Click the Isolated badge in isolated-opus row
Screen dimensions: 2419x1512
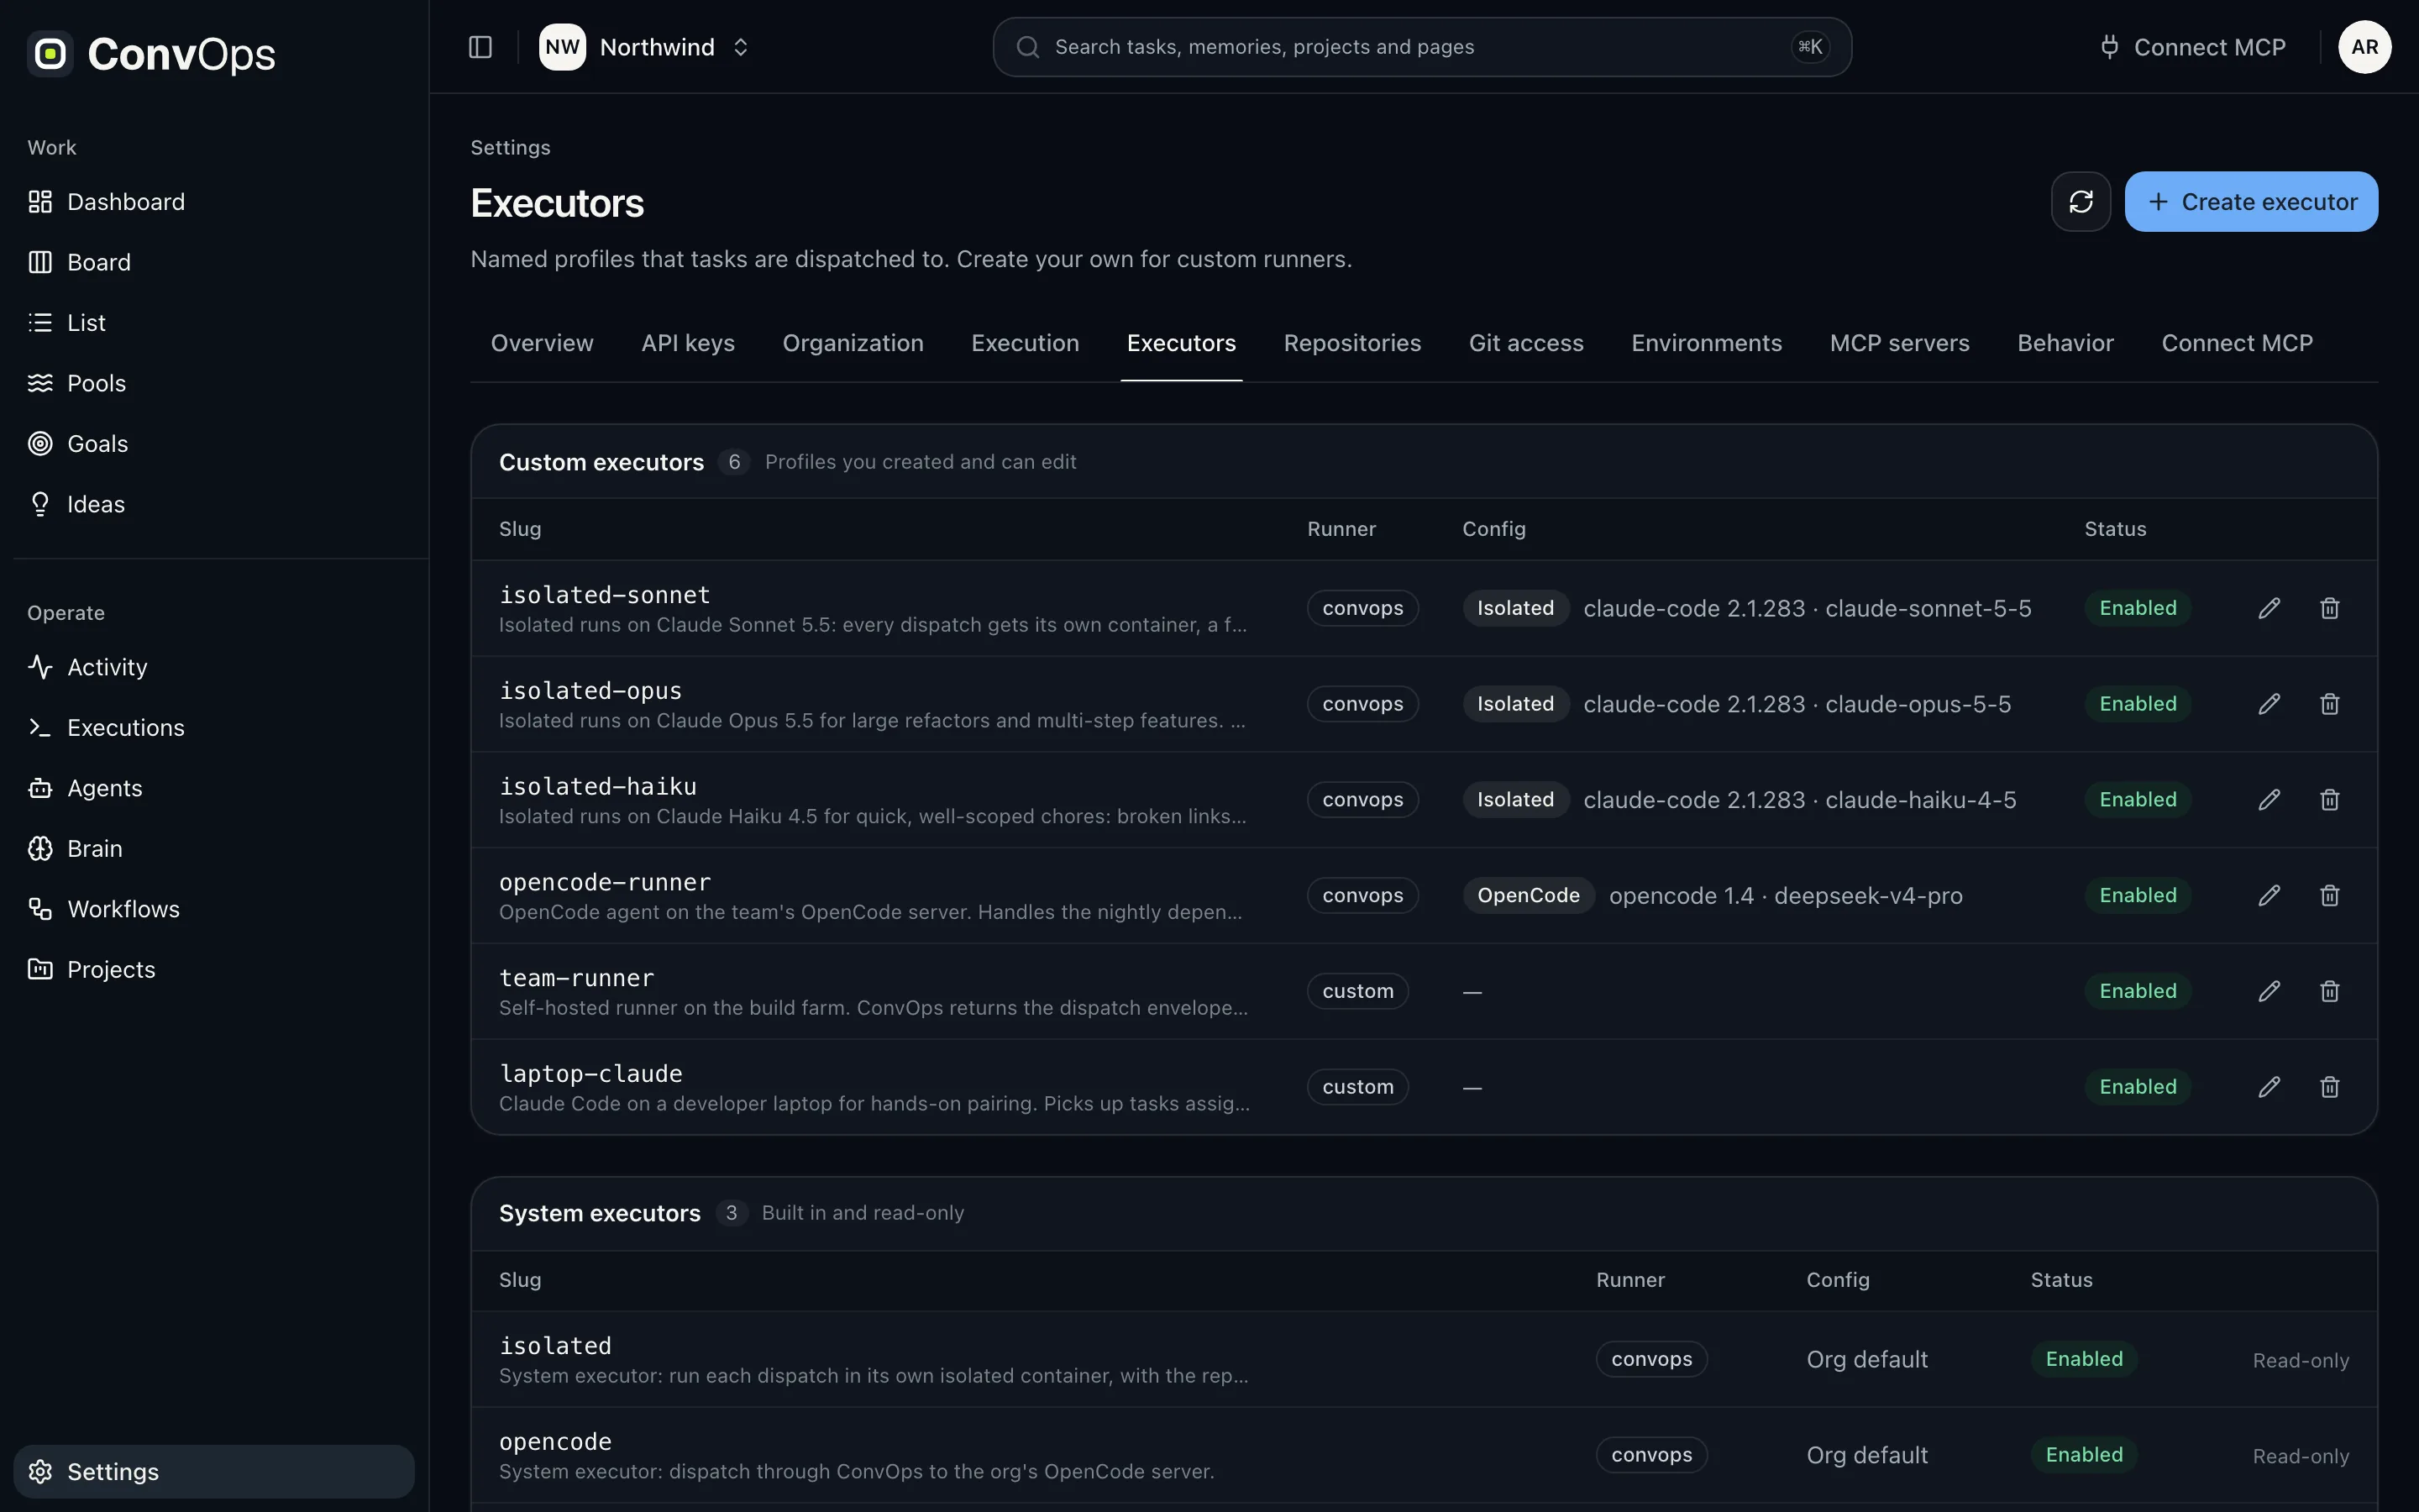point(1515,704)
